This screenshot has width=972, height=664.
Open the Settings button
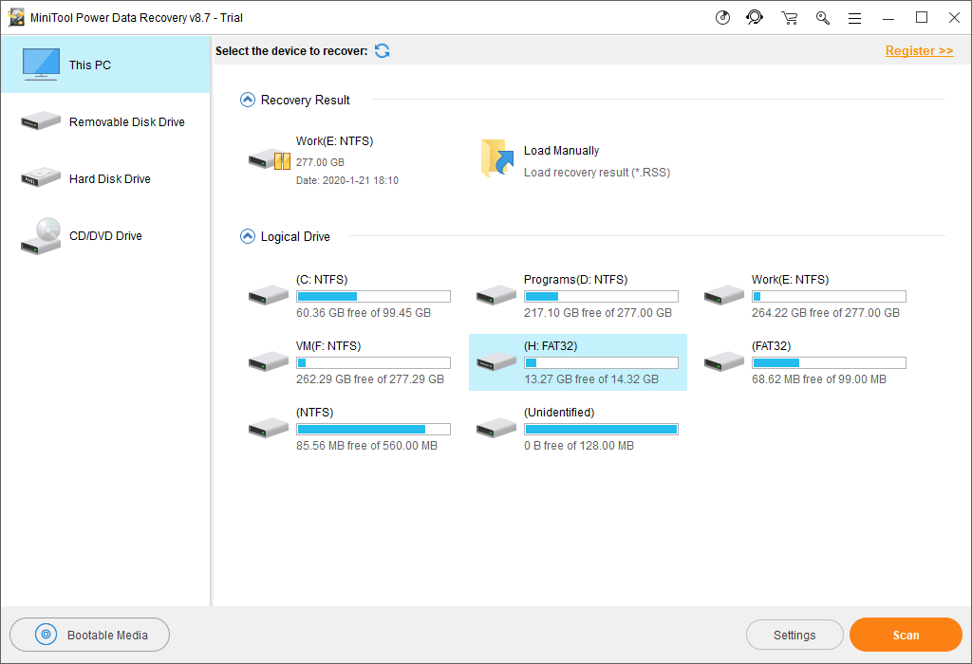(794, 635)
